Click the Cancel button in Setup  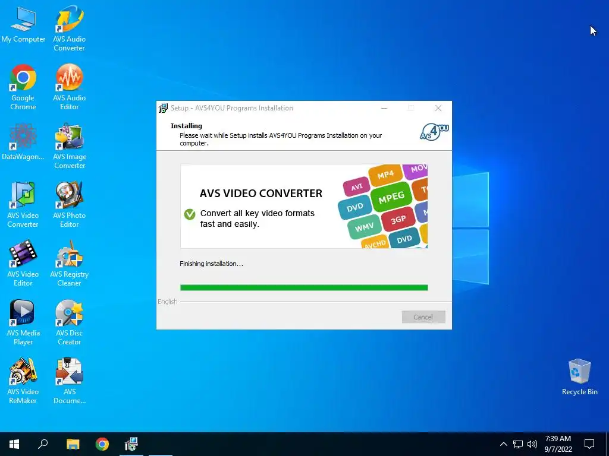click(423, 317)
